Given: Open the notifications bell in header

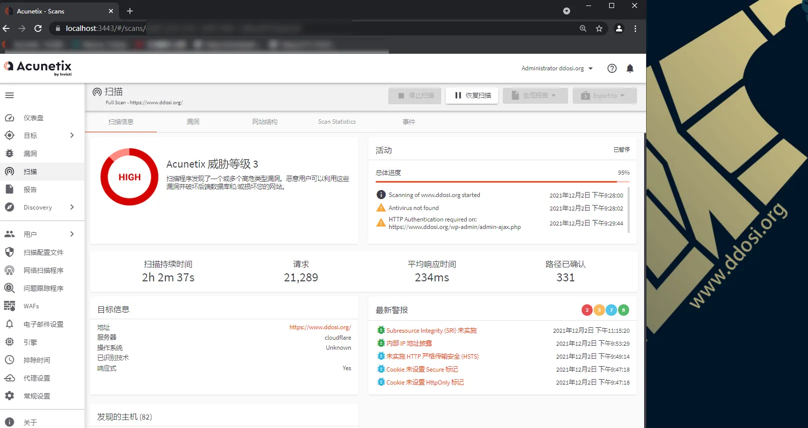Looking at the screenshot, I should (x=630, y=68).
